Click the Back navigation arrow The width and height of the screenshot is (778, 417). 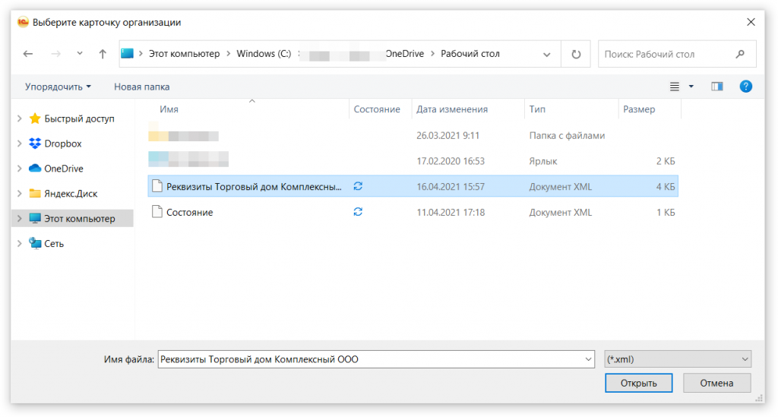(x=28, y=54)
